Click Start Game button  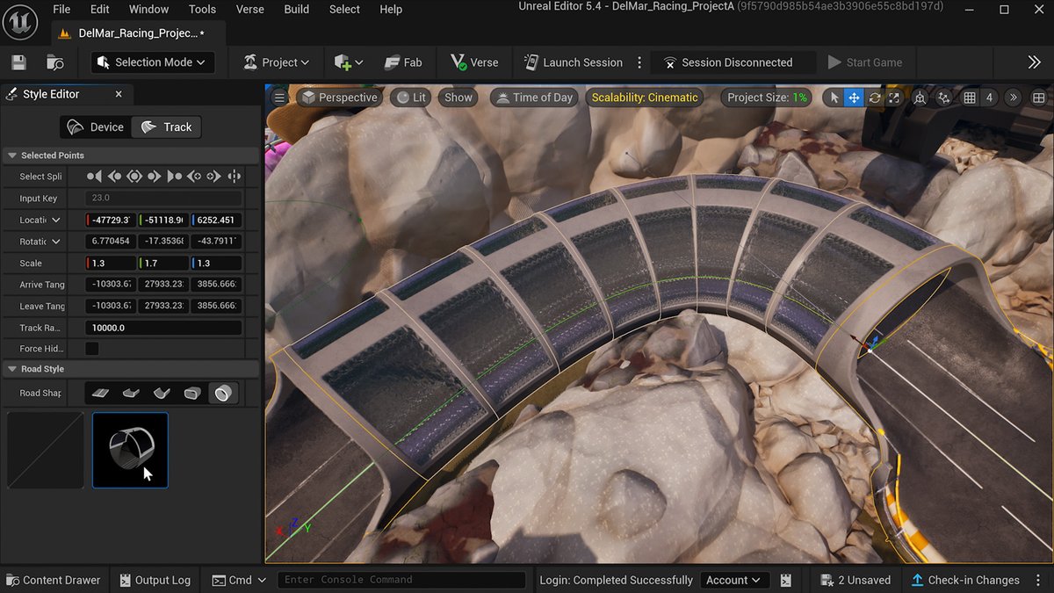865,62
